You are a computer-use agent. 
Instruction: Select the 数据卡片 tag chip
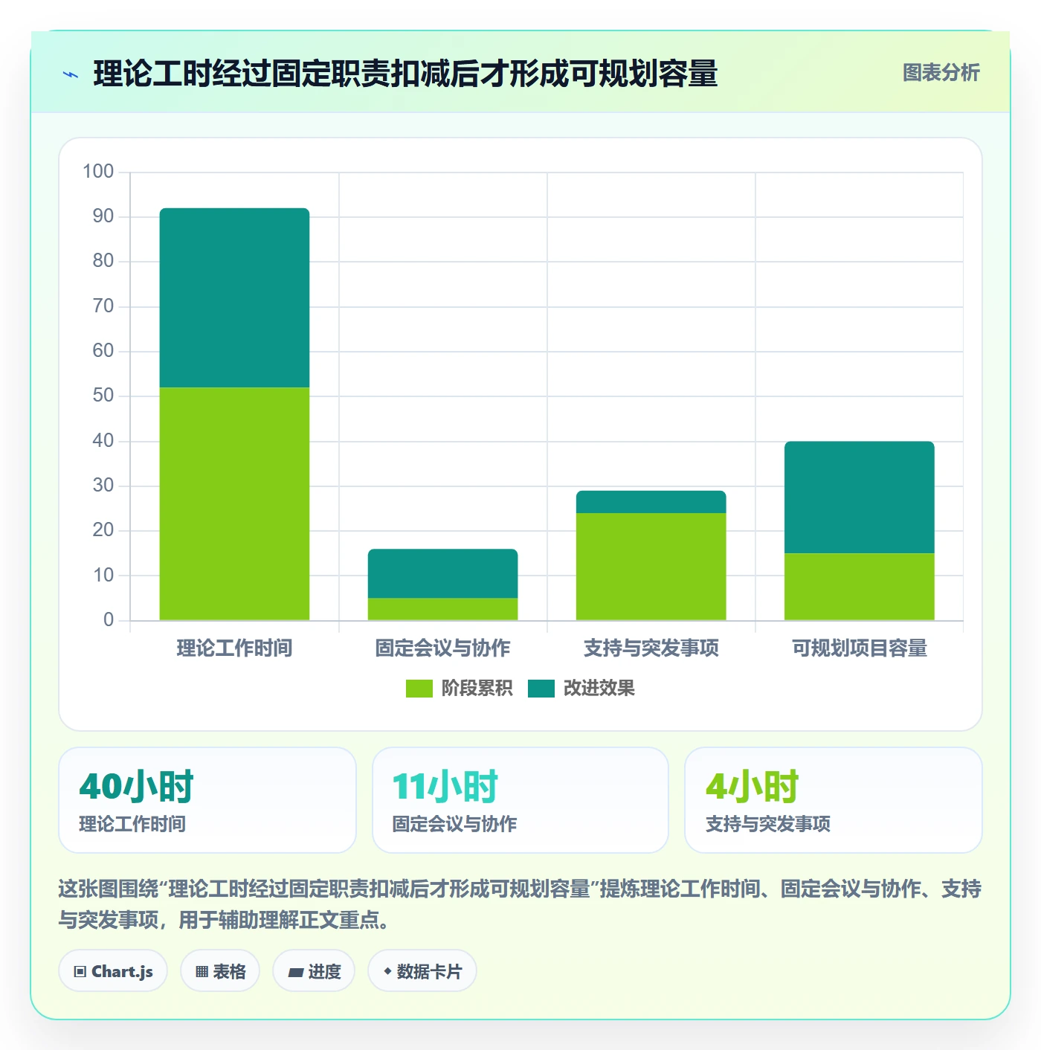tap(422, 970)
